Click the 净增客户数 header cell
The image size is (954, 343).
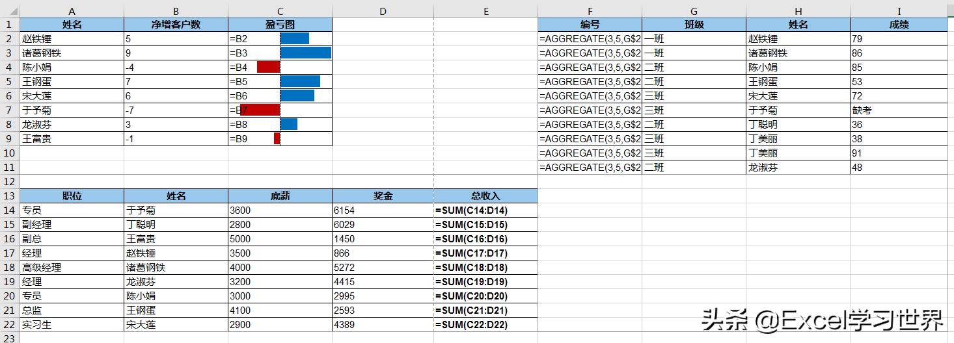tap(176, 25)
